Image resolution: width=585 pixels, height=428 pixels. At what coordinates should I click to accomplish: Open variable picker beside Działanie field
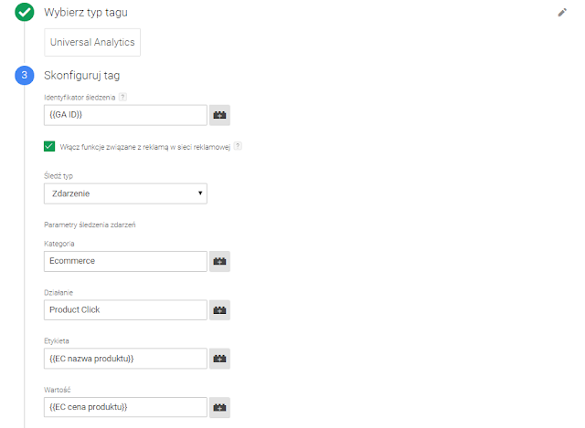click(220, 309)
